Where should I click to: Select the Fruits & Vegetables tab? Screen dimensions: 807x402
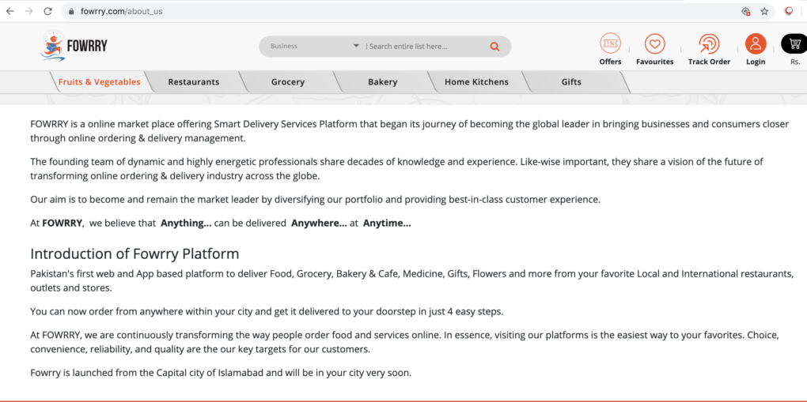100,81
